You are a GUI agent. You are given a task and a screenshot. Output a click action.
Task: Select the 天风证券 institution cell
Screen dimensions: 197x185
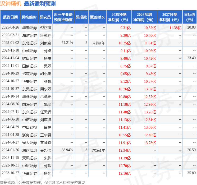pos(30,158)
